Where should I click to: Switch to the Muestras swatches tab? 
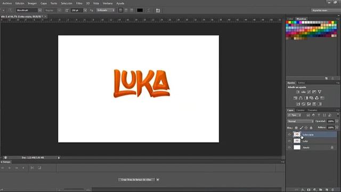(x=301, y=19)
